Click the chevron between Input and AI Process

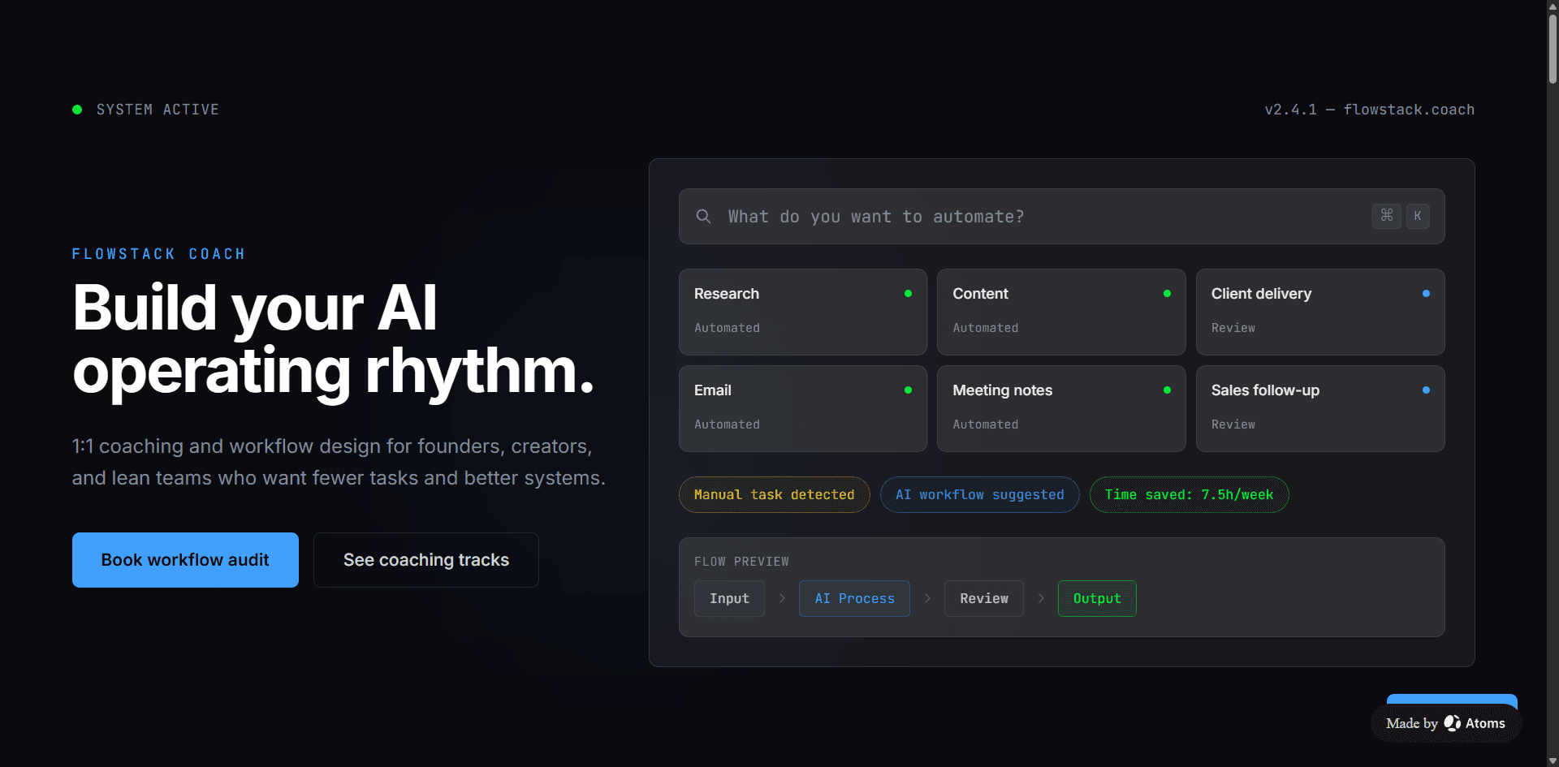[x=782, y=598]
